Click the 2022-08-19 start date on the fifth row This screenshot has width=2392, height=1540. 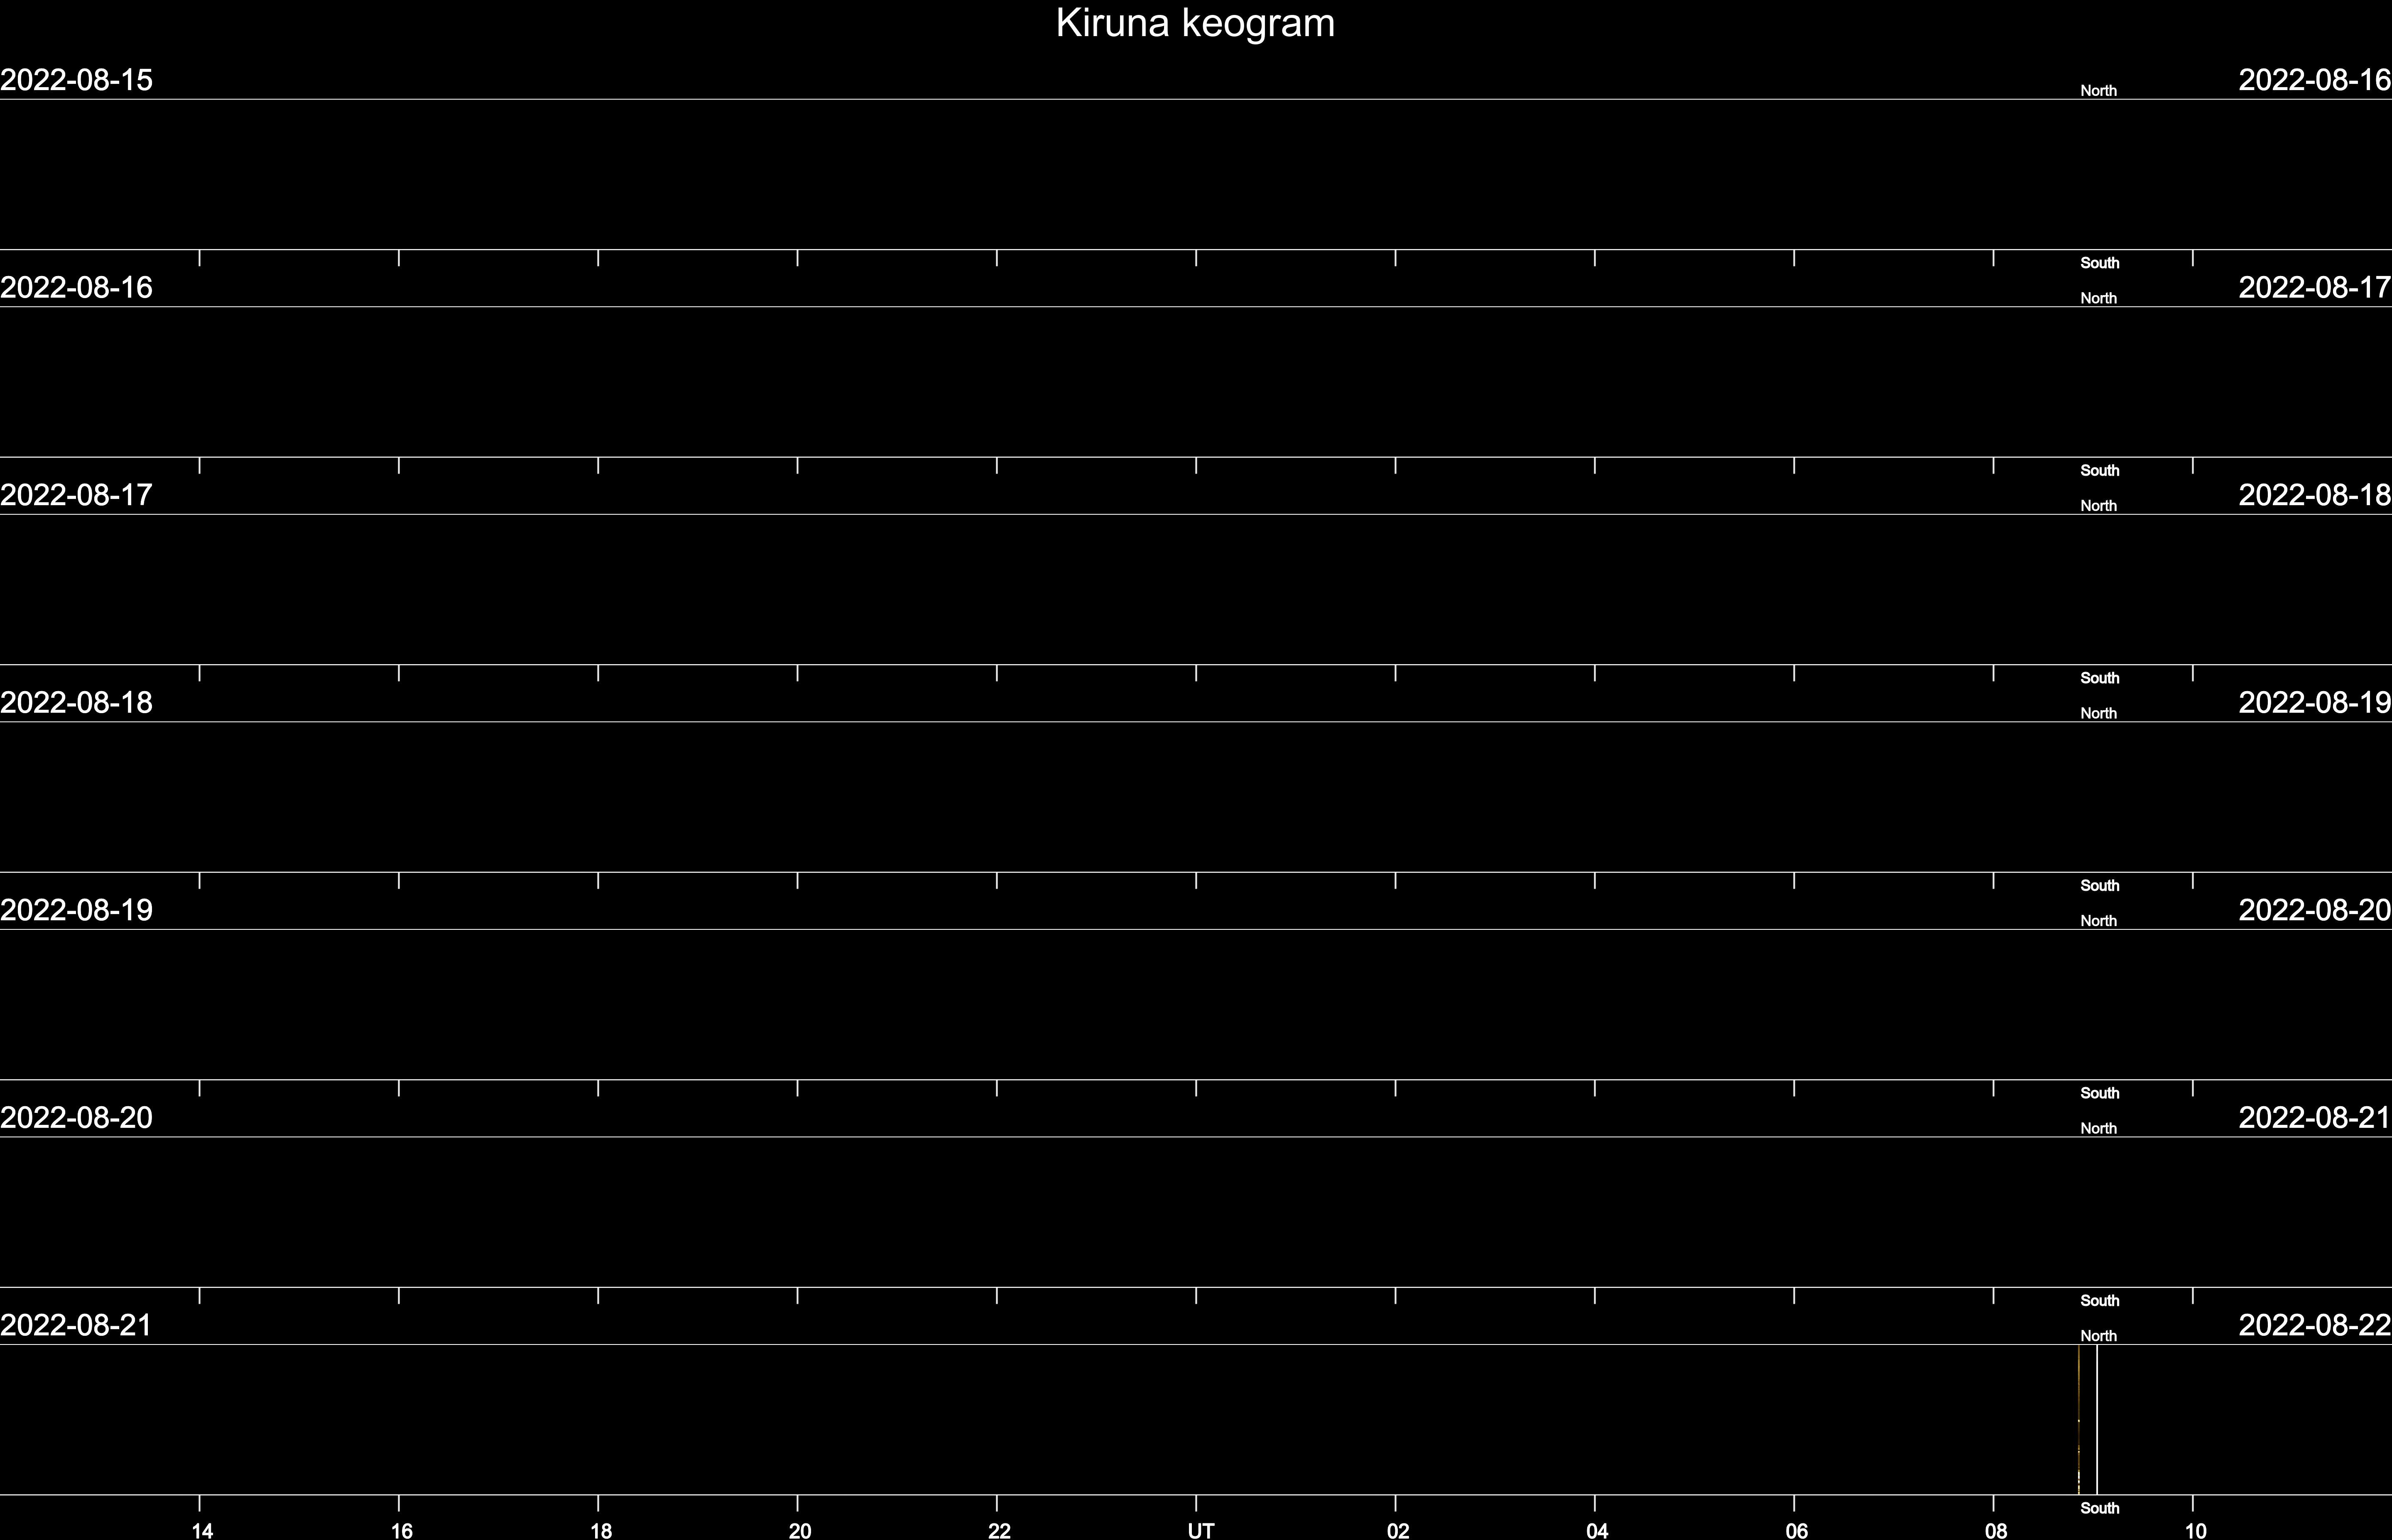pos(76,910)
